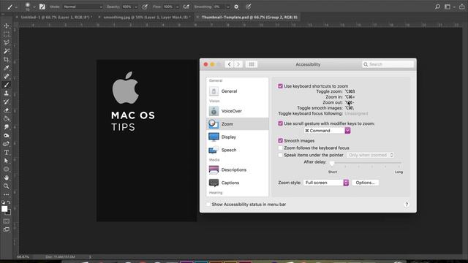Select the Paint Bucket tool
This screenshot has width=468, height=263.
tap(7, 118)
